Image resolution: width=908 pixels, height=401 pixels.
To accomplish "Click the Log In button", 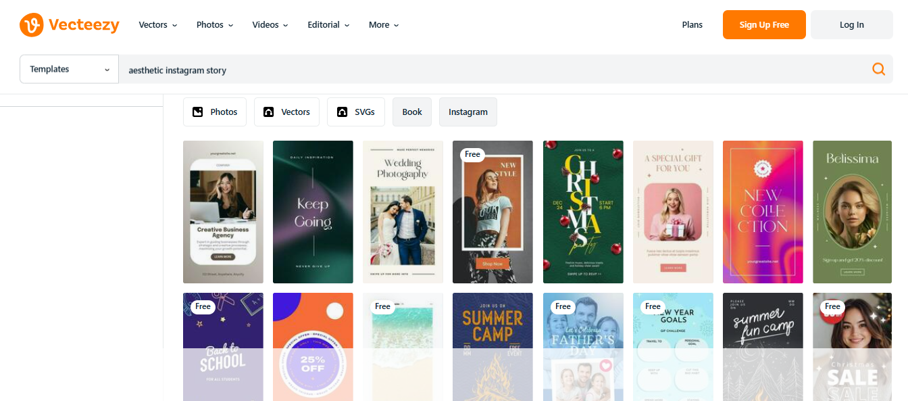I will click(851, 25).
